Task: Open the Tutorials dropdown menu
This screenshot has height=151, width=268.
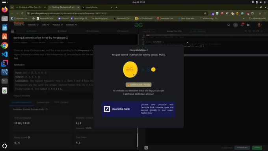Action: click(x=33, y=25)
